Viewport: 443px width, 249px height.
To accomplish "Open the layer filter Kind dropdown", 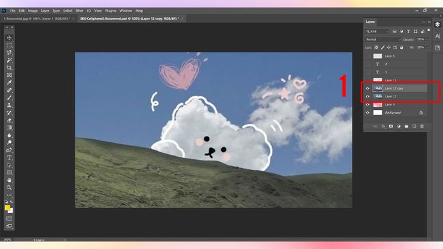I will click(377, 32).
